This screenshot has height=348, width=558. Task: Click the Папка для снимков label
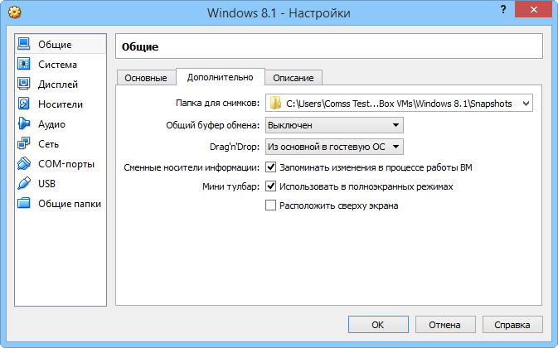click(x=217, y=103)
